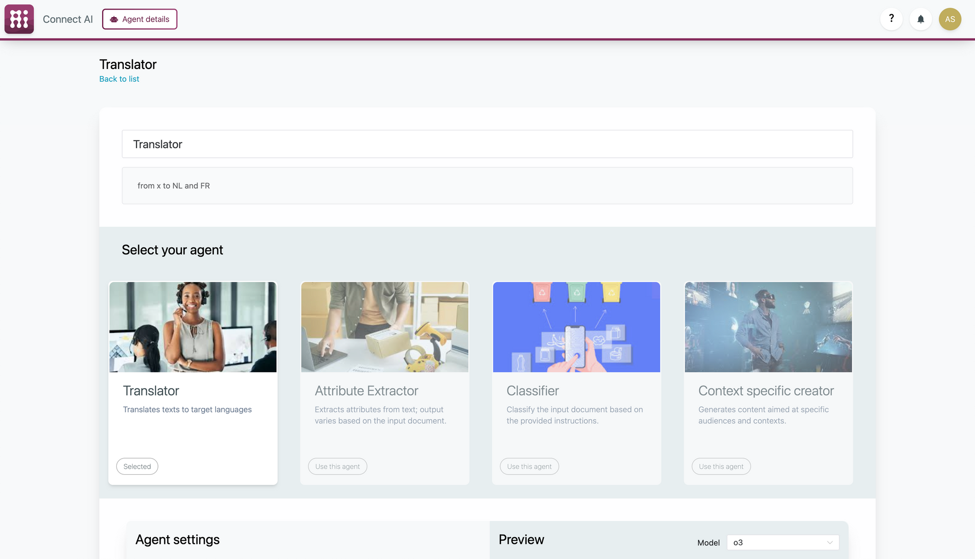Click the Agent details button
Viewport: 975px width, 559px height.
(x=140, y=19)
